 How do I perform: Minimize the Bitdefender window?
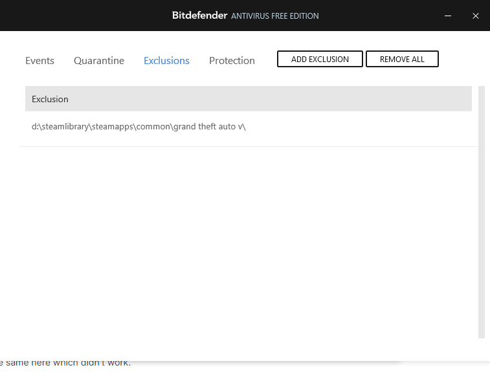tap(448, 16)
